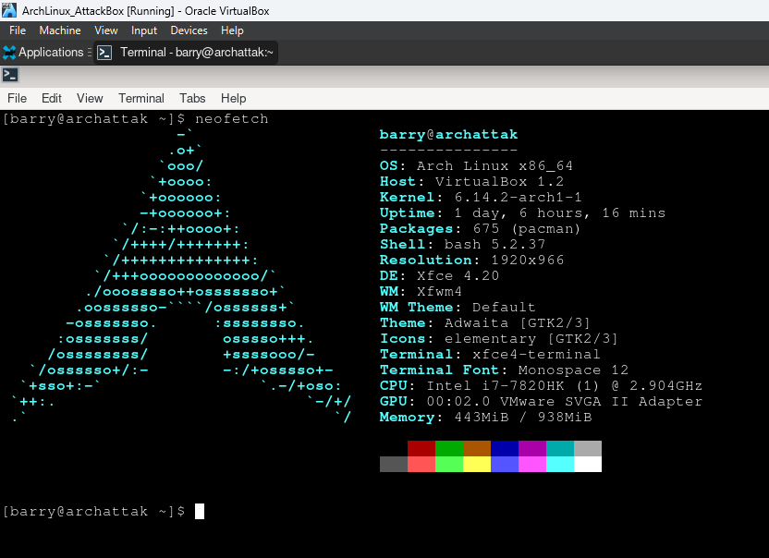Click the white color block
Viewport: 769px width, 558px height.
coord(588,465)
